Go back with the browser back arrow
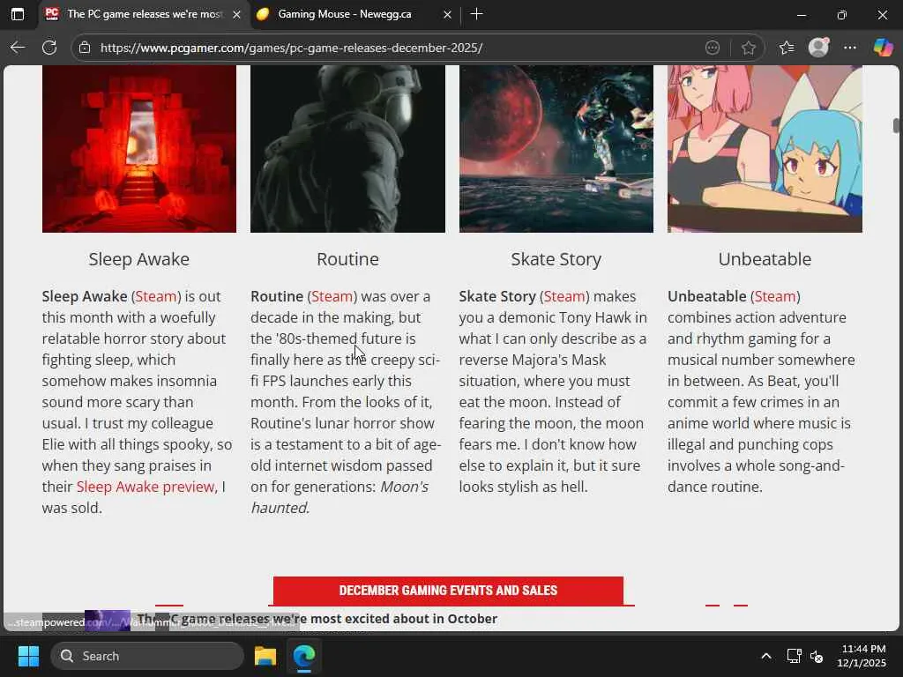This screenshot has width=903, height=677. [18, 48]
